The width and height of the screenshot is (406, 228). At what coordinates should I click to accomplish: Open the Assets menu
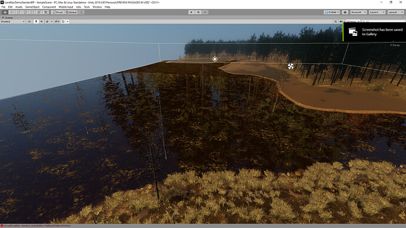click(x=19, y=7)
